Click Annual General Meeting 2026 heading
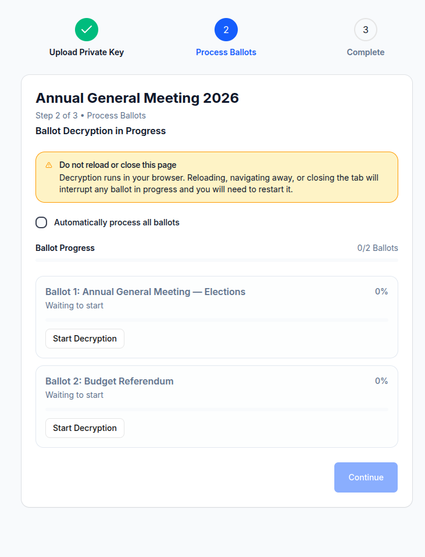 tap(137, 98)
